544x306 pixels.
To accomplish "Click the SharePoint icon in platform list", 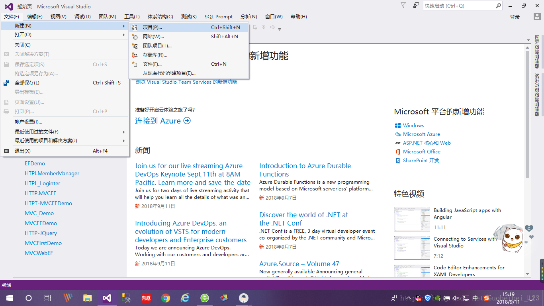I will click(x=397, y=161).
